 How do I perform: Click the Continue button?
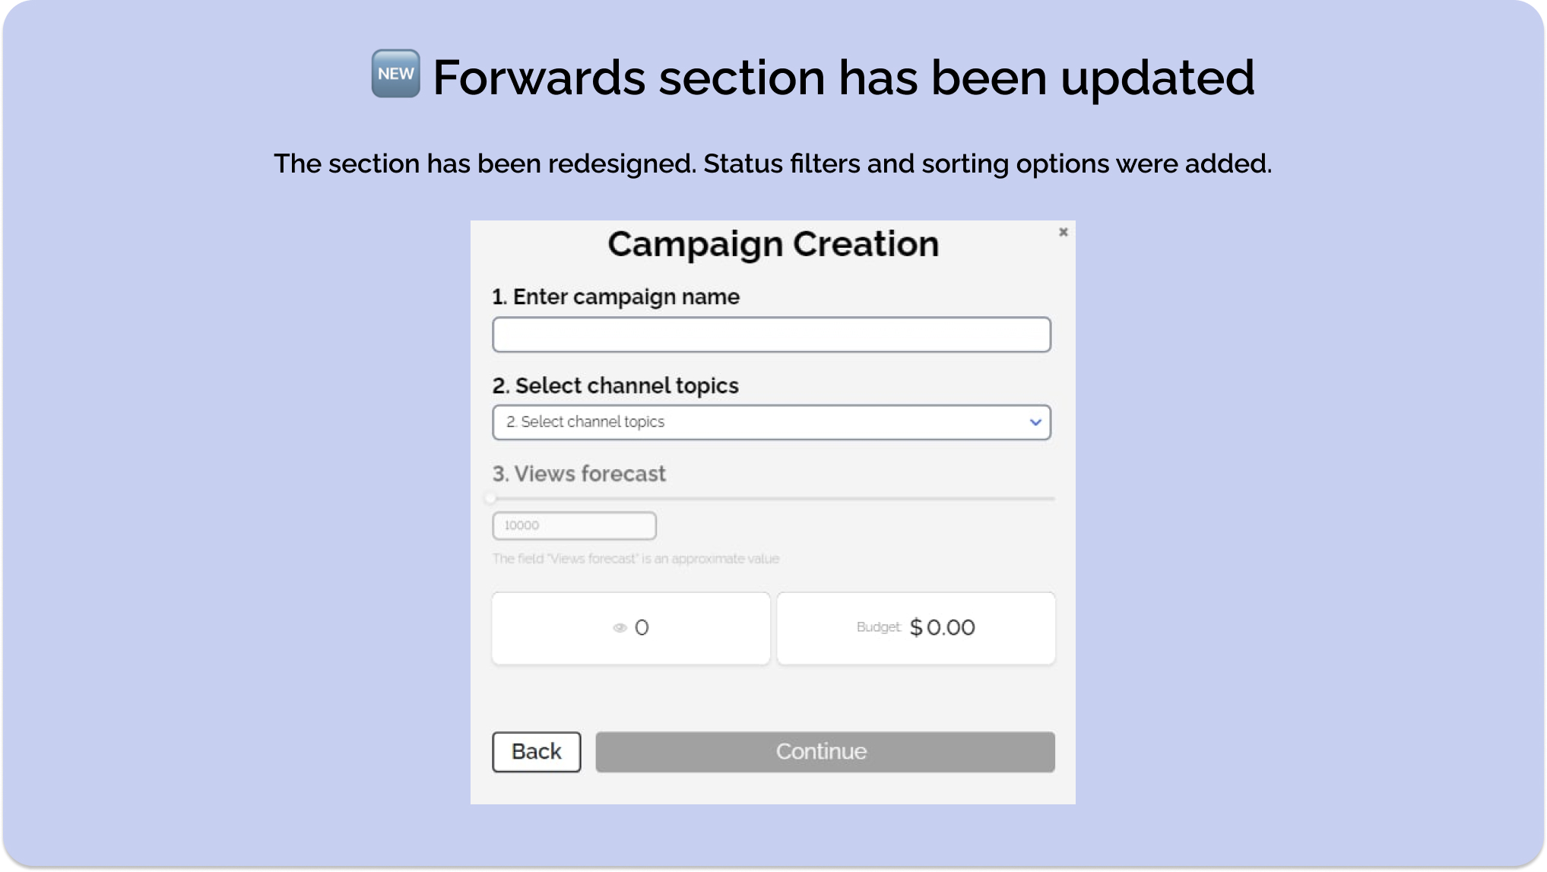pyautogui.click(x=825, y=752)
